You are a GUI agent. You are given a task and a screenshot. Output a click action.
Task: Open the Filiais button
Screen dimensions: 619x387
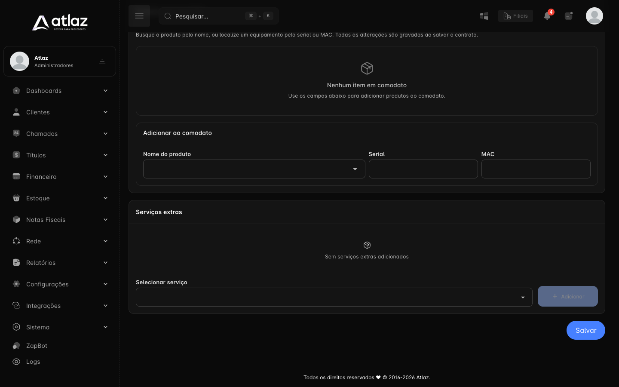tap(515, 16)
